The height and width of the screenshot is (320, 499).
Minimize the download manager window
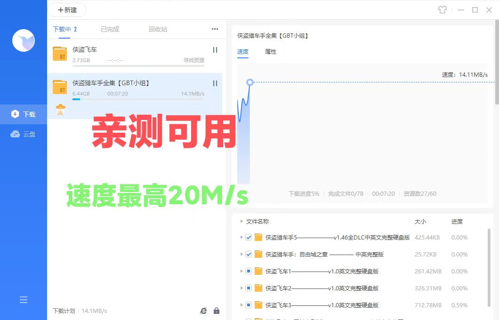pyautogui.click(x=461, y=10)
